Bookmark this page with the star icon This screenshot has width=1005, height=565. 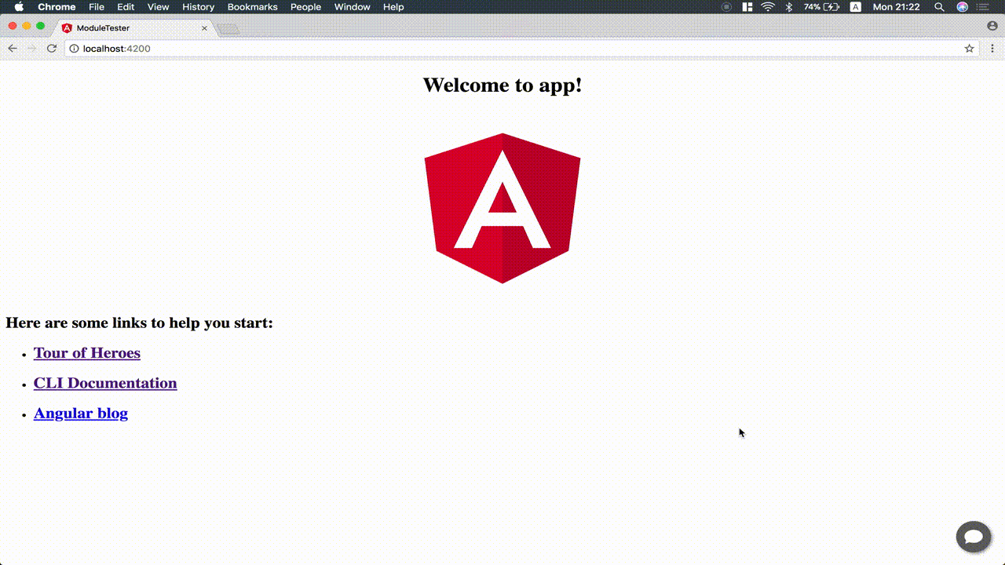(x=970, y=49)
